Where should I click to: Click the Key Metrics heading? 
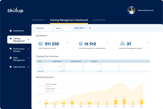pos(42,36)
